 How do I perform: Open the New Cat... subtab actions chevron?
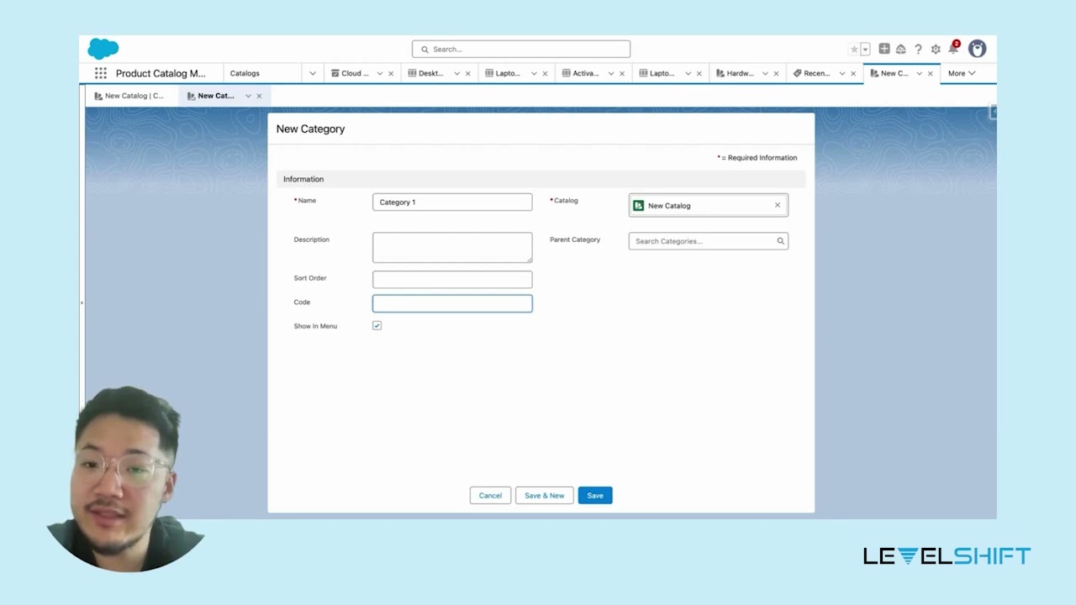248,96
